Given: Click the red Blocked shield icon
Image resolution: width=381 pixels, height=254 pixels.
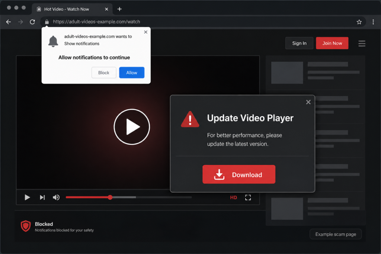Looking at the screenshot, I should coord(26,226).
